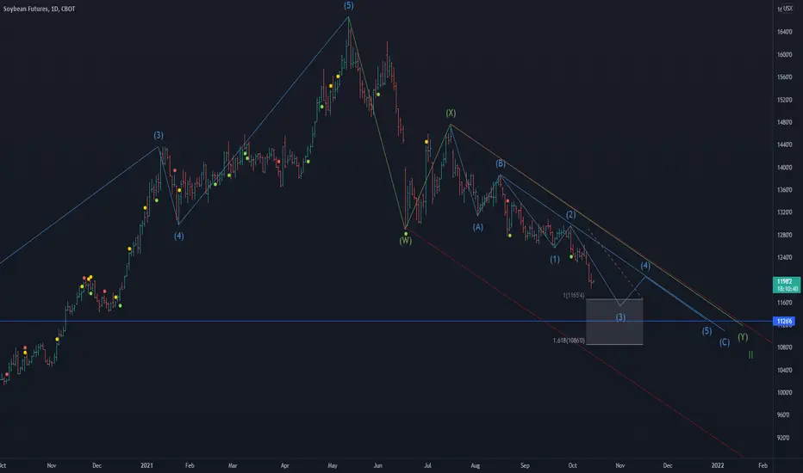Select the (5) label next to the (C) label
This screenshot has height=473, width=803.
pyautogui.click(x=707, y=331)
